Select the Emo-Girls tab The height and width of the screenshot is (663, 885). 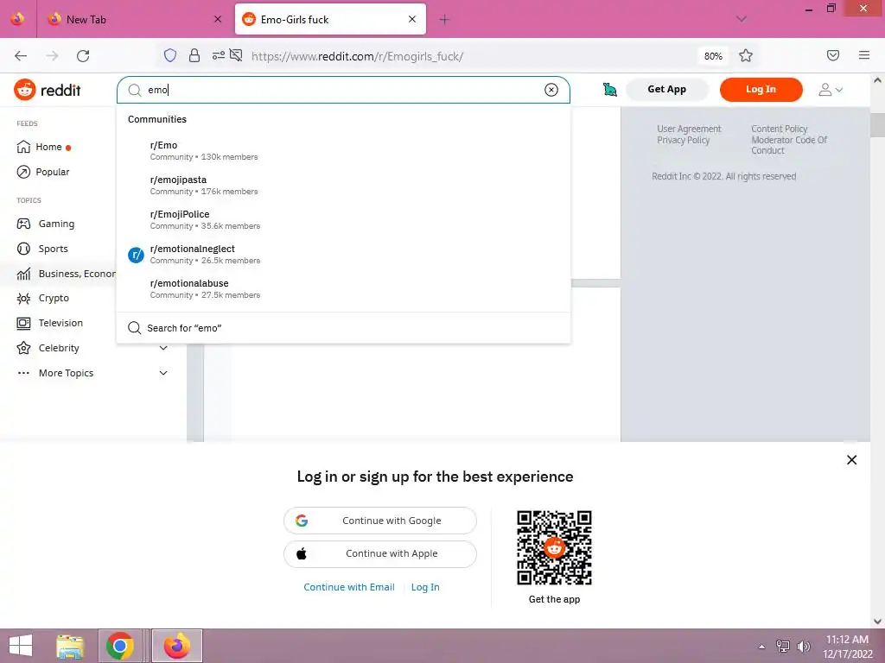(x=331, y=19)
